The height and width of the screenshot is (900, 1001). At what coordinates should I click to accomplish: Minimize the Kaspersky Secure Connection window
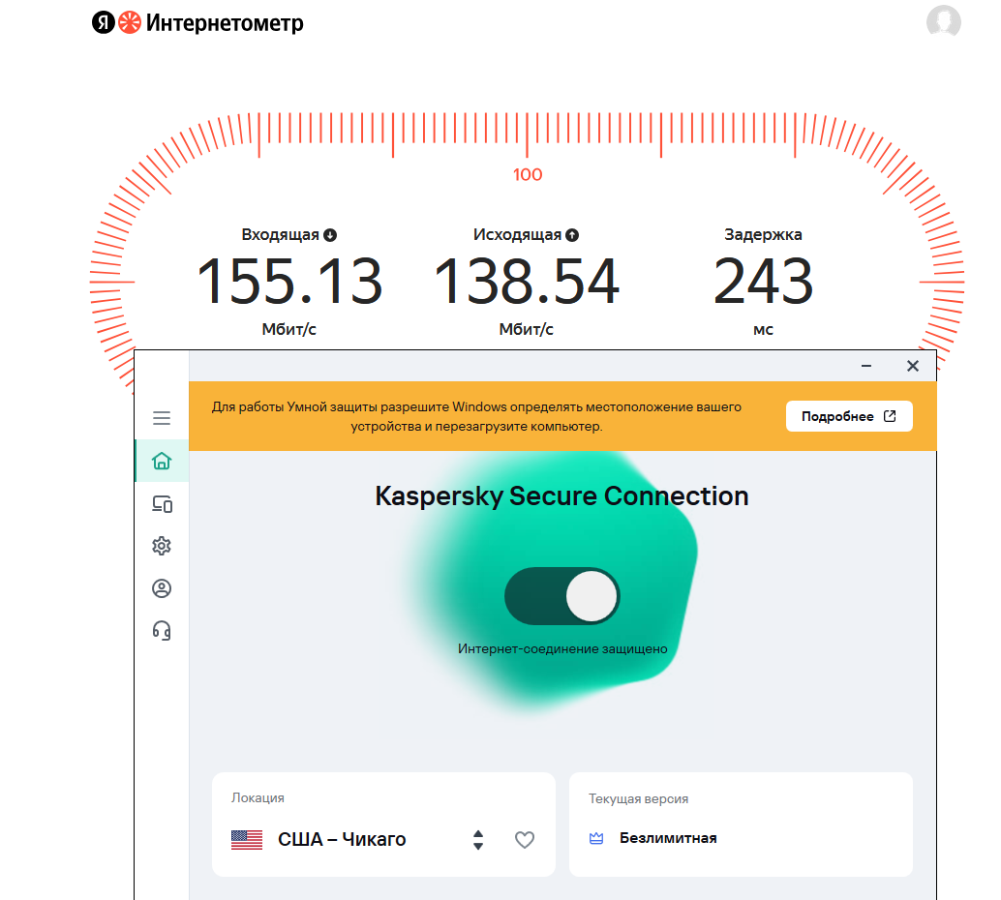[x=866, y=366]
